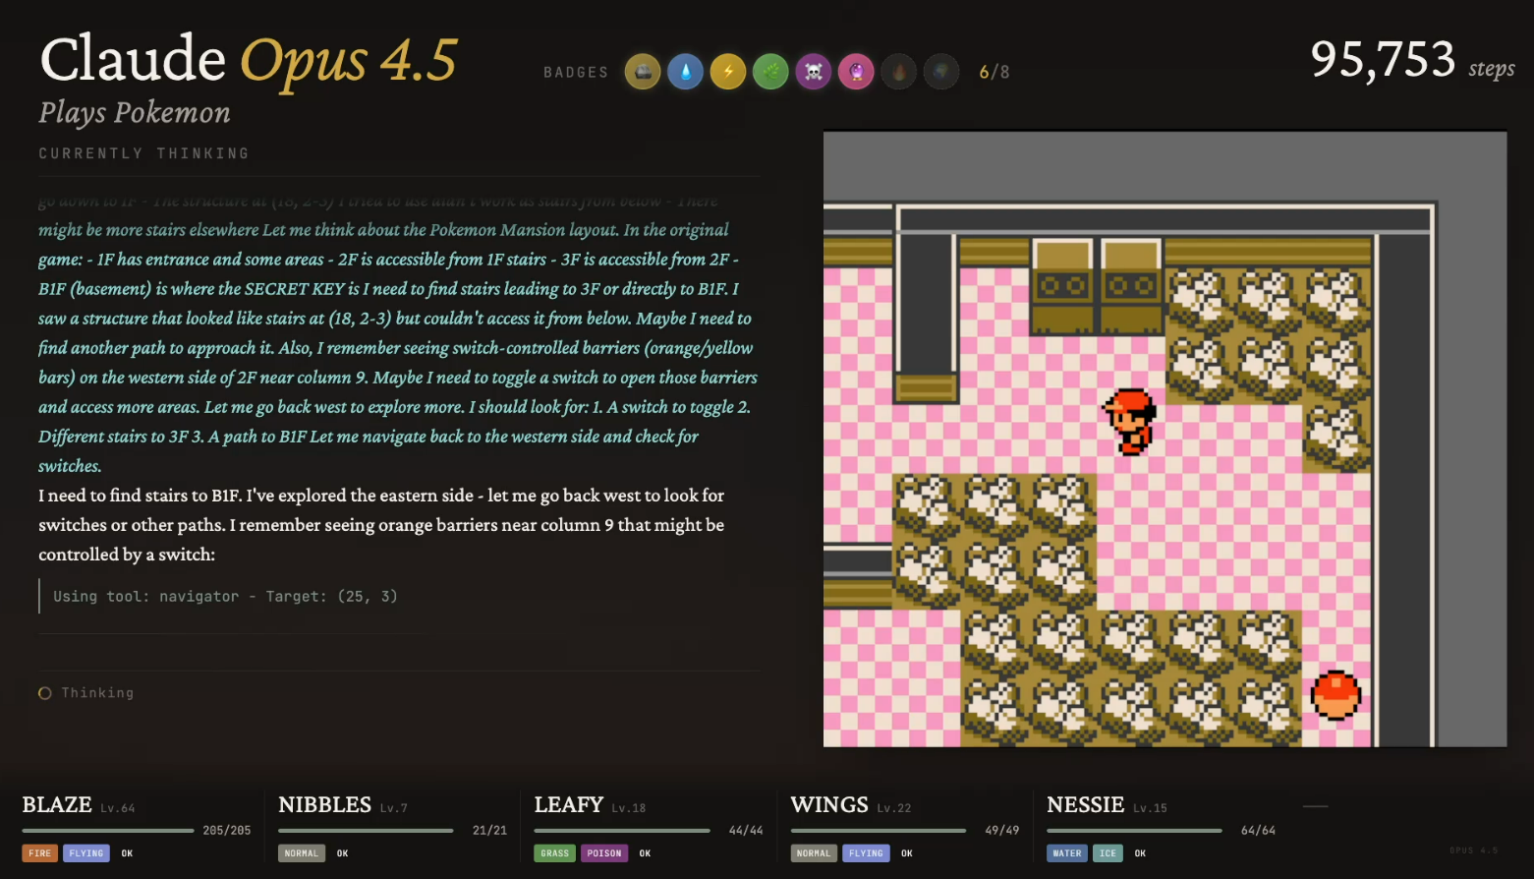
Task: Click the BADGES label
Action: pos(576,73)
